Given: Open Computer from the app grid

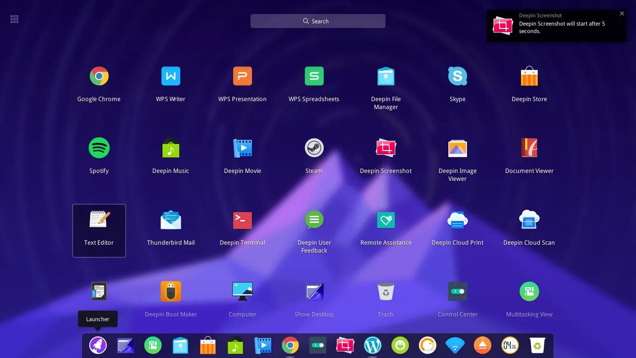Looking at the screenshot, I should tap(242, 291).
